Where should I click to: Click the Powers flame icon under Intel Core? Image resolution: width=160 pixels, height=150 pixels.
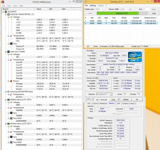click(11, 81)
